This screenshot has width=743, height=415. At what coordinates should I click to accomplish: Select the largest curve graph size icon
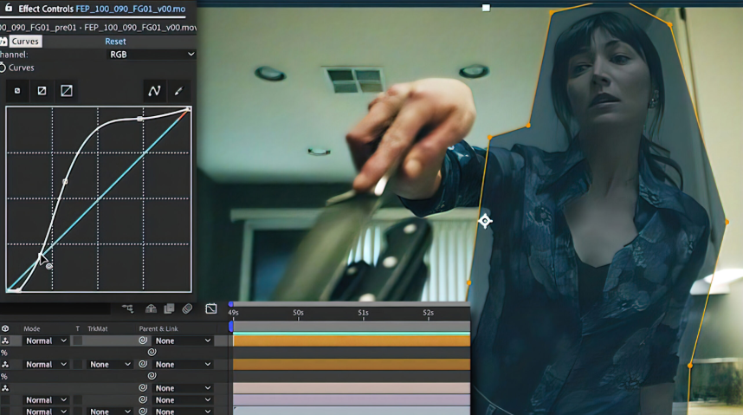click(67, 90)
